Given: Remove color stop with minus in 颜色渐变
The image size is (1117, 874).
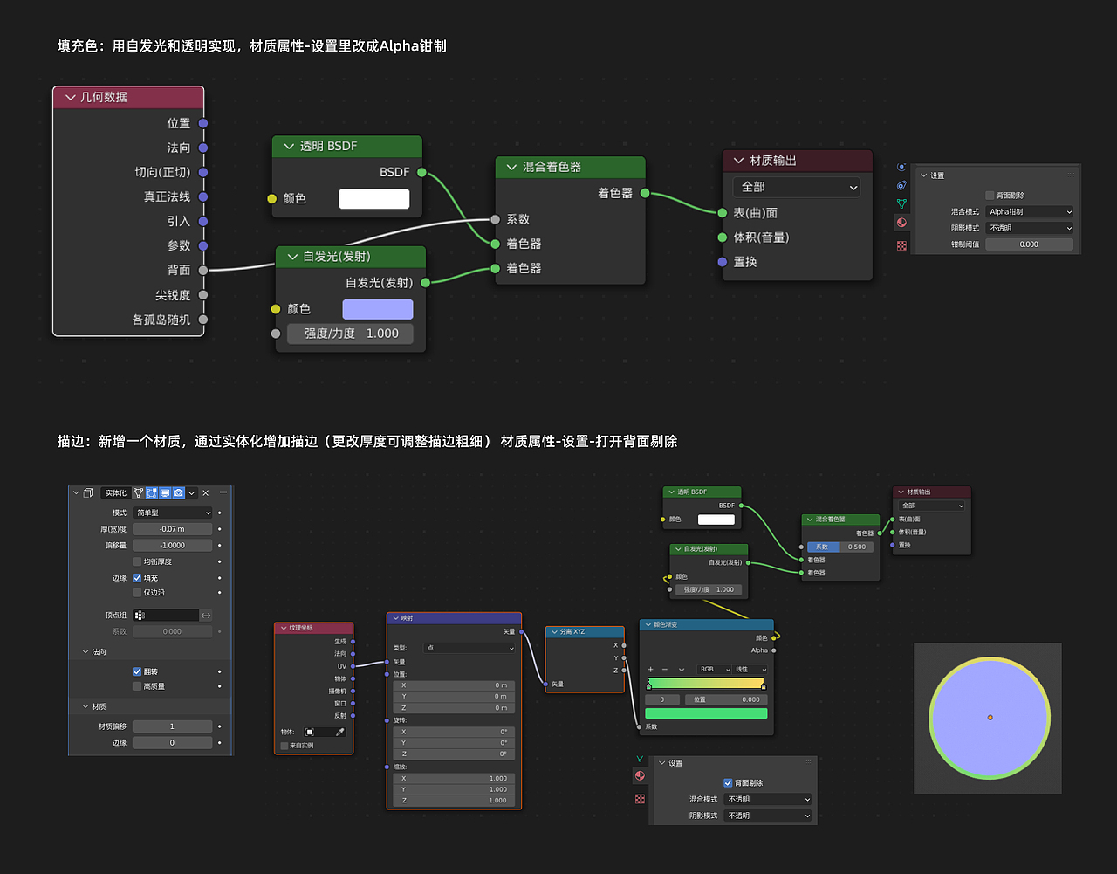Looking at the screenshot, I should (x=665, y=670).
